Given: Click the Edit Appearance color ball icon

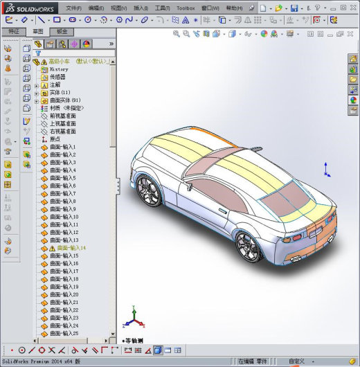Looking at the screenshot, I should pyautogui.click(x=264, y=34).
